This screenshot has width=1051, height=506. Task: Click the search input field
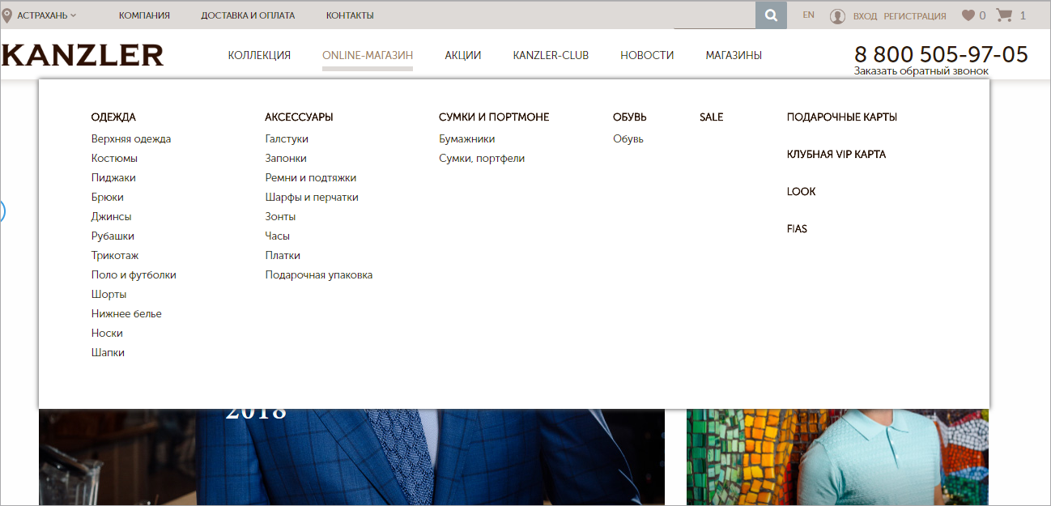714,16
